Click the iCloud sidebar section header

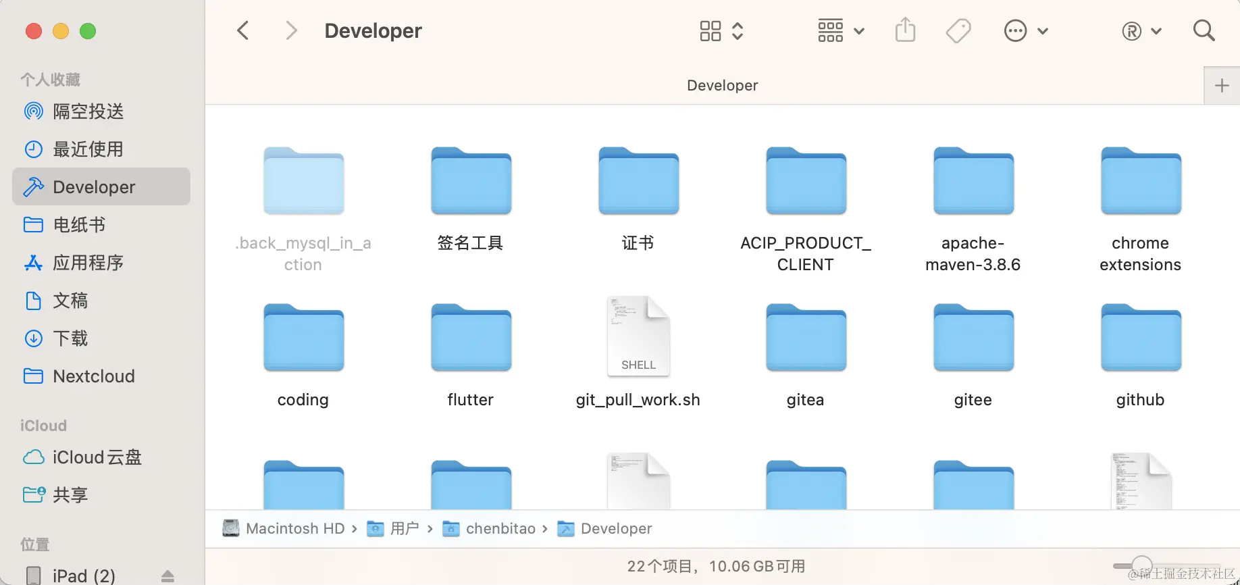pyautogui.click(x=43, y=426)
